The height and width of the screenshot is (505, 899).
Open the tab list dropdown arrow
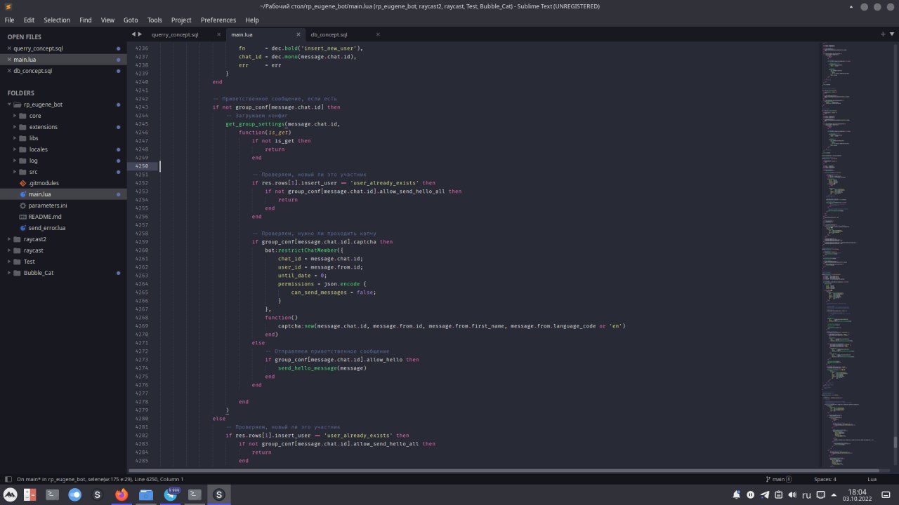[x=891, y=34]
